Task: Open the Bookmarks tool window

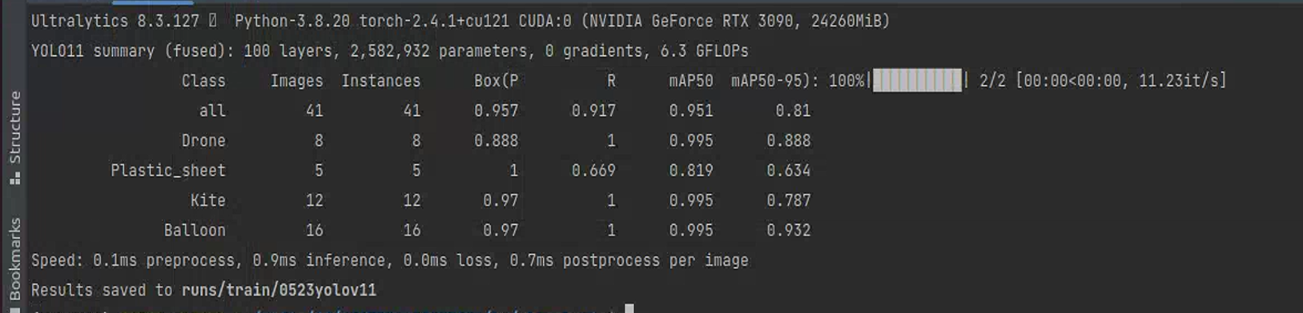Action: pyautogui.click(x=14, y=259)
